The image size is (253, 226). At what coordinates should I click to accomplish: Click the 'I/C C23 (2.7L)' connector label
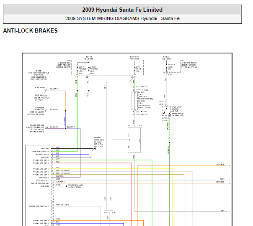click(x=141, y=94)
